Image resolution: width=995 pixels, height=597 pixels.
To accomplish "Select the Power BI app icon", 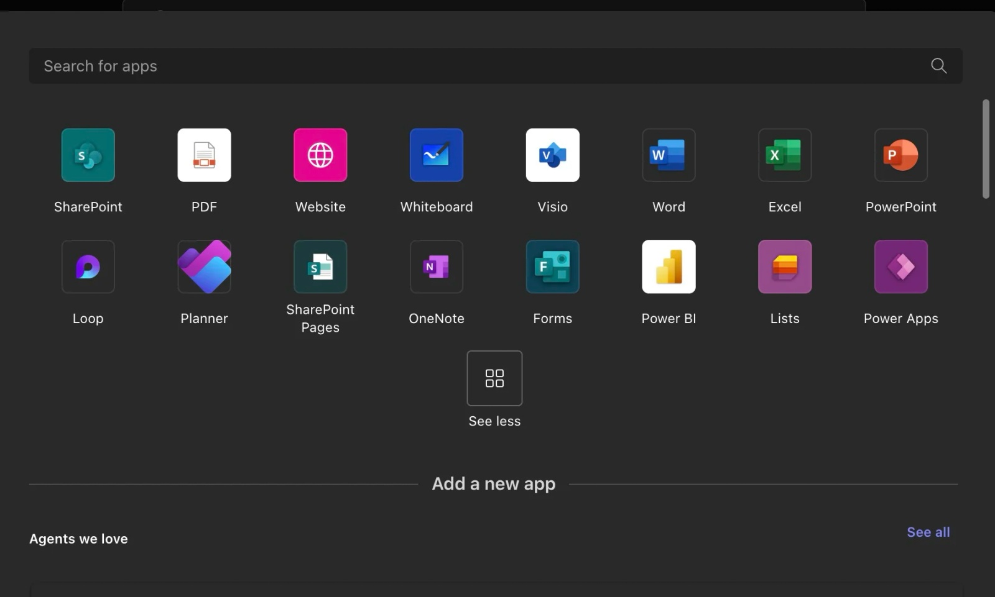I will tap(669, 267).
